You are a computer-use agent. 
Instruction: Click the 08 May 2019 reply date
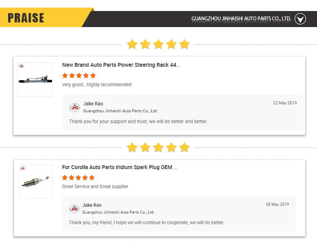(277, 204)
